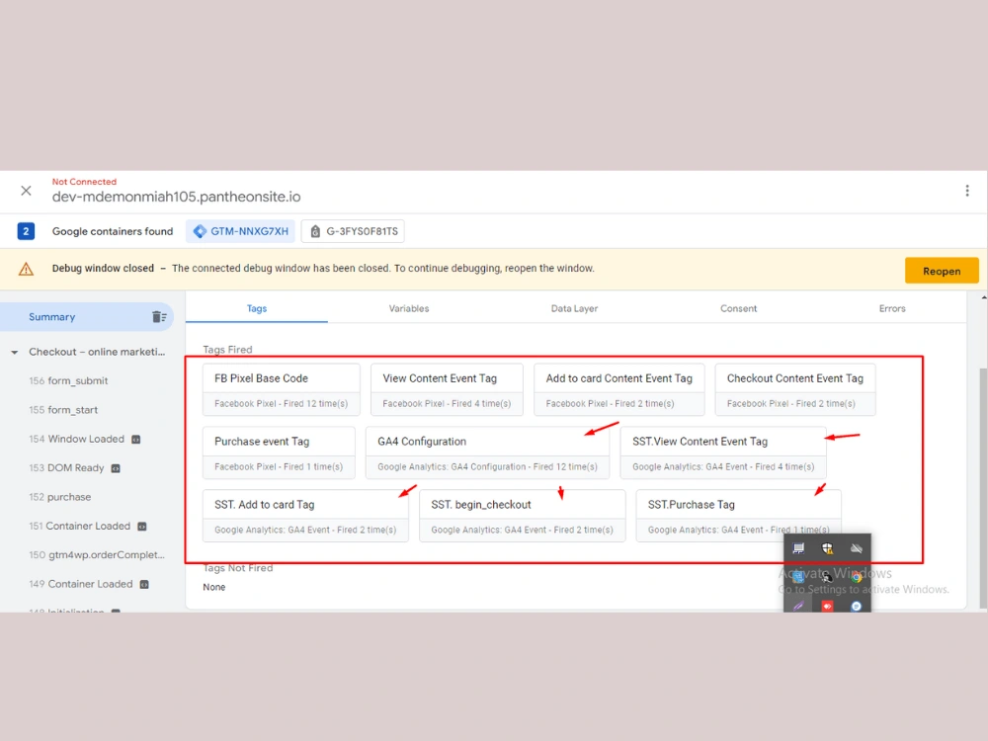This screenshot has height=741, width=988.
Task: Click the Chrome icon in system tray
Action: point(856,577)
